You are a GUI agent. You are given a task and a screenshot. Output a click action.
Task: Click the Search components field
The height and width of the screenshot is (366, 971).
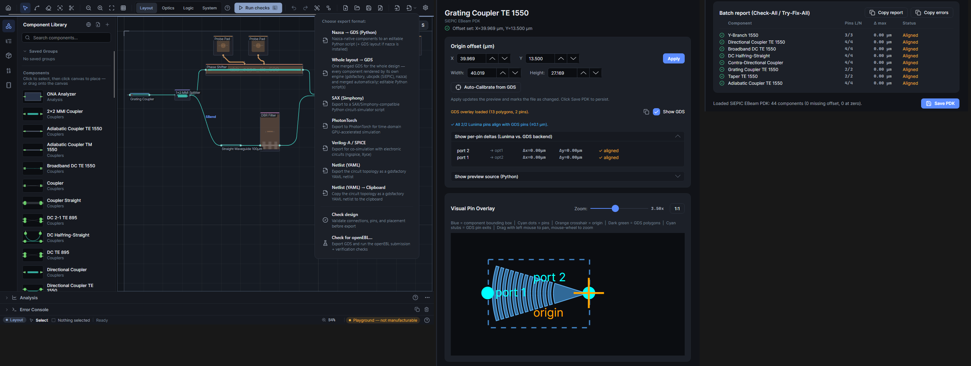(67, 38)
